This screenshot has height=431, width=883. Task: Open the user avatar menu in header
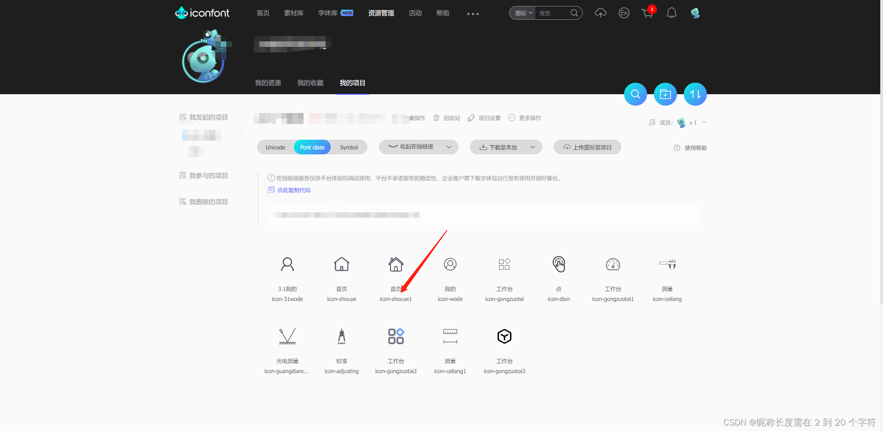695,13
